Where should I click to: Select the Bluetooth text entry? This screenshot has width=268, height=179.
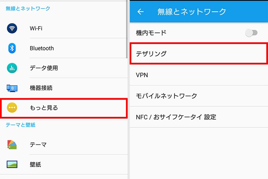pyautogui.click(x=42, y=48)
